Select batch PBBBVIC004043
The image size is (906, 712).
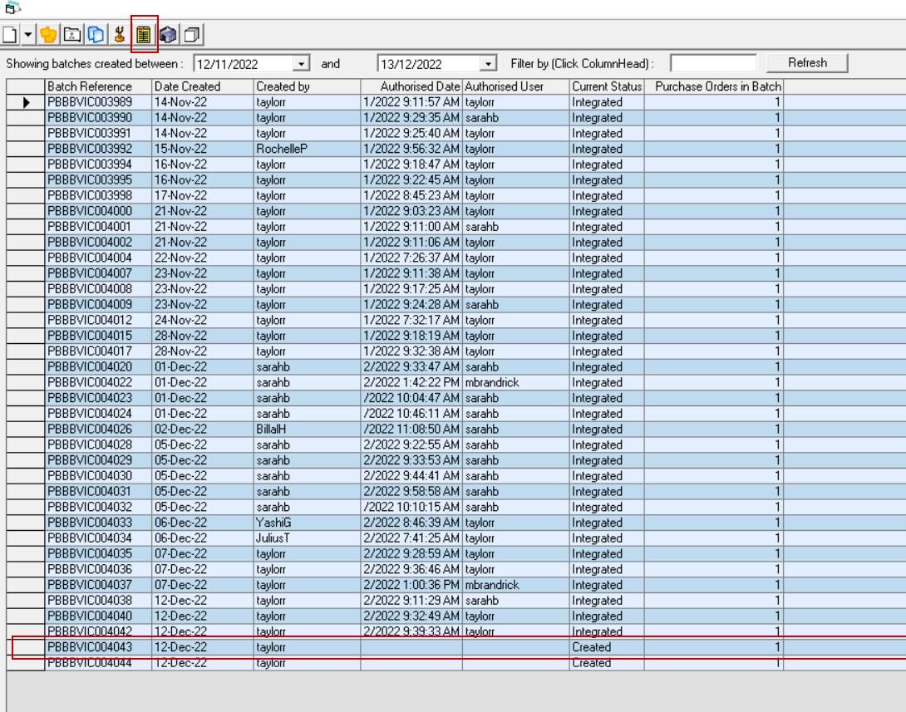tap(98, 648)
